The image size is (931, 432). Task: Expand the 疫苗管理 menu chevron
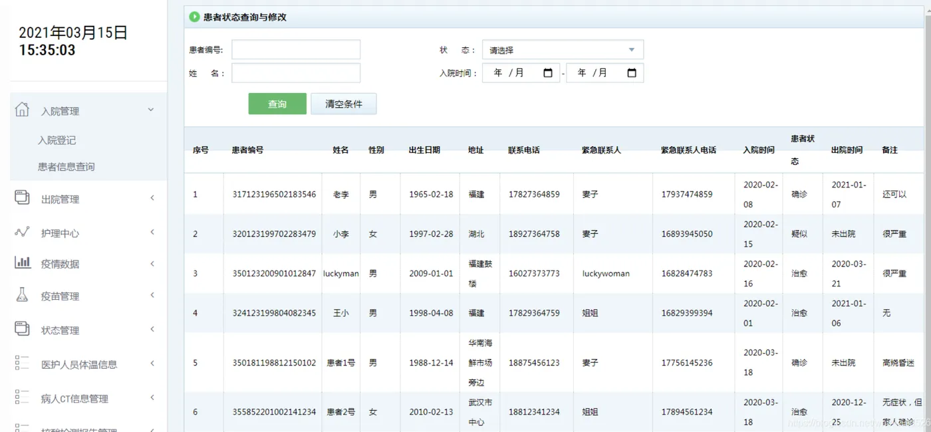pyautogui.click(x=152, y=295)
